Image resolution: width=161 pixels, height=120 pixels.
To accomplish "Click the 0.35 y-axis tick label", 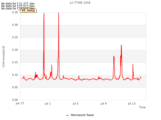I will 15,12.
